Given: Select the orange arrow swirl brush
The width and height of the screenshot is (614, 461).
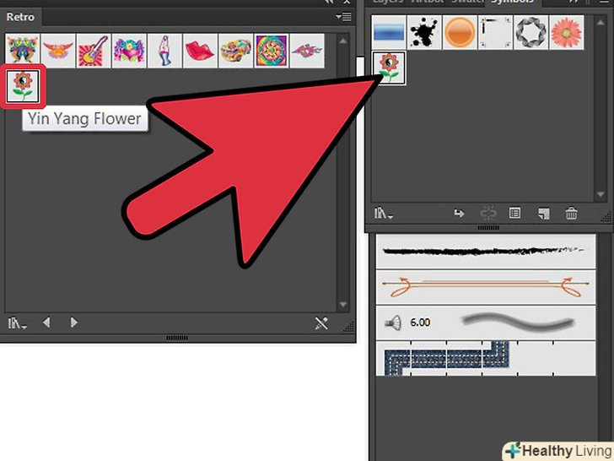Looking at the screenshot, I should (x=486, y=287).
